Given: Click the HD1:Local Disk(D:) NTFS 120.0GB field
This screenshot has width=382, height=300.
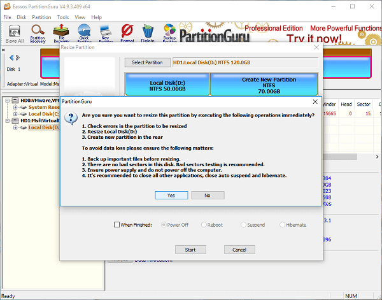Looking at the screenshot, I should [x=245, y=62].
